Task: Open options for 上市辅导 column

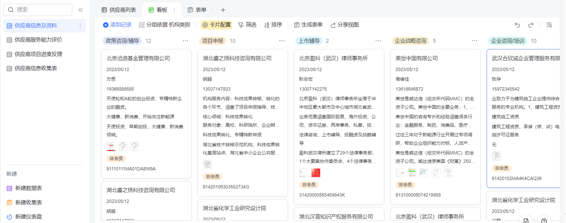Action: [378, 41]
